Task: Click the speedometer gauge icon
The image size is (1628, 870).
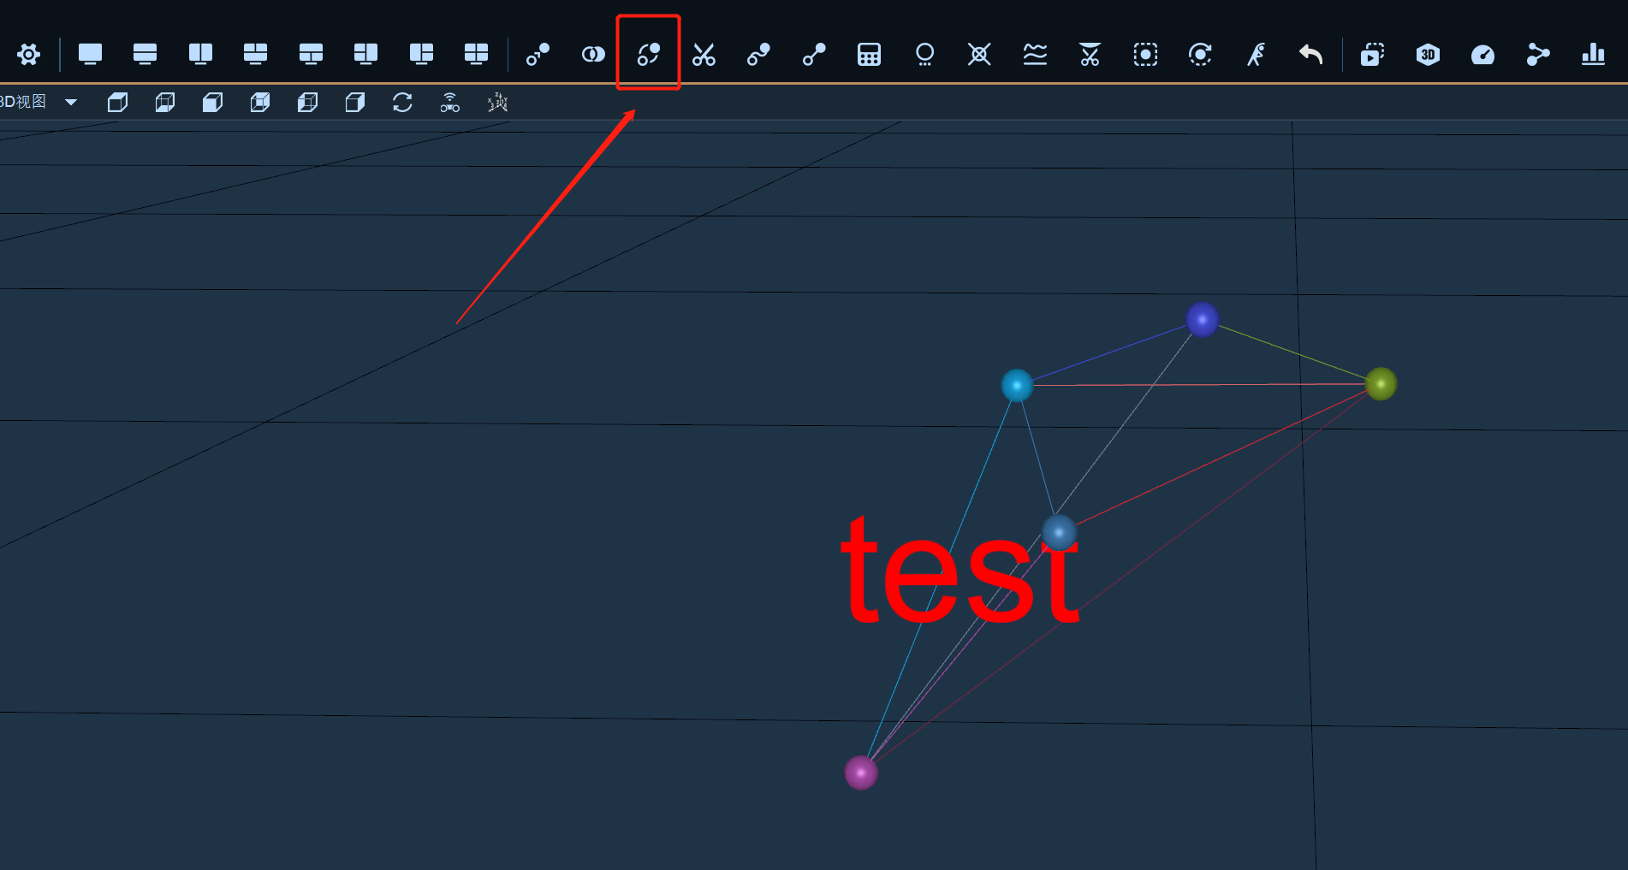Action: click(1482, 56)
